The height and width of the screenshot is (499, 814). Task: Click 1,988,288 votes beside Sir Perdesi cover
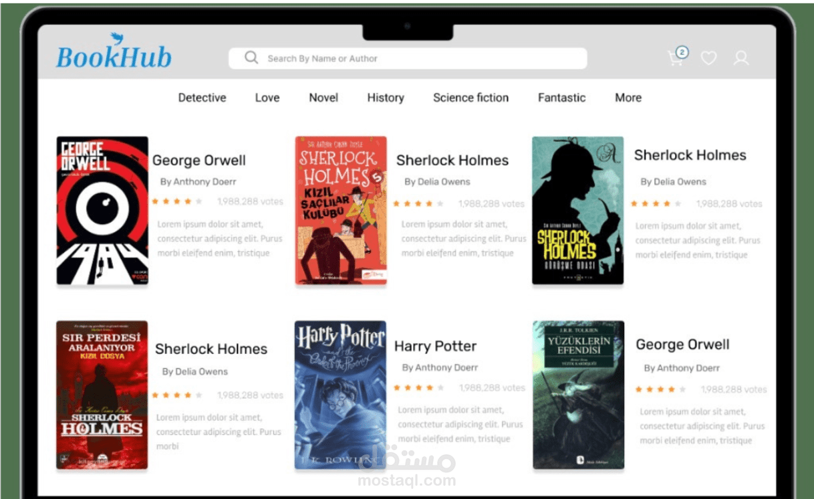250,395
